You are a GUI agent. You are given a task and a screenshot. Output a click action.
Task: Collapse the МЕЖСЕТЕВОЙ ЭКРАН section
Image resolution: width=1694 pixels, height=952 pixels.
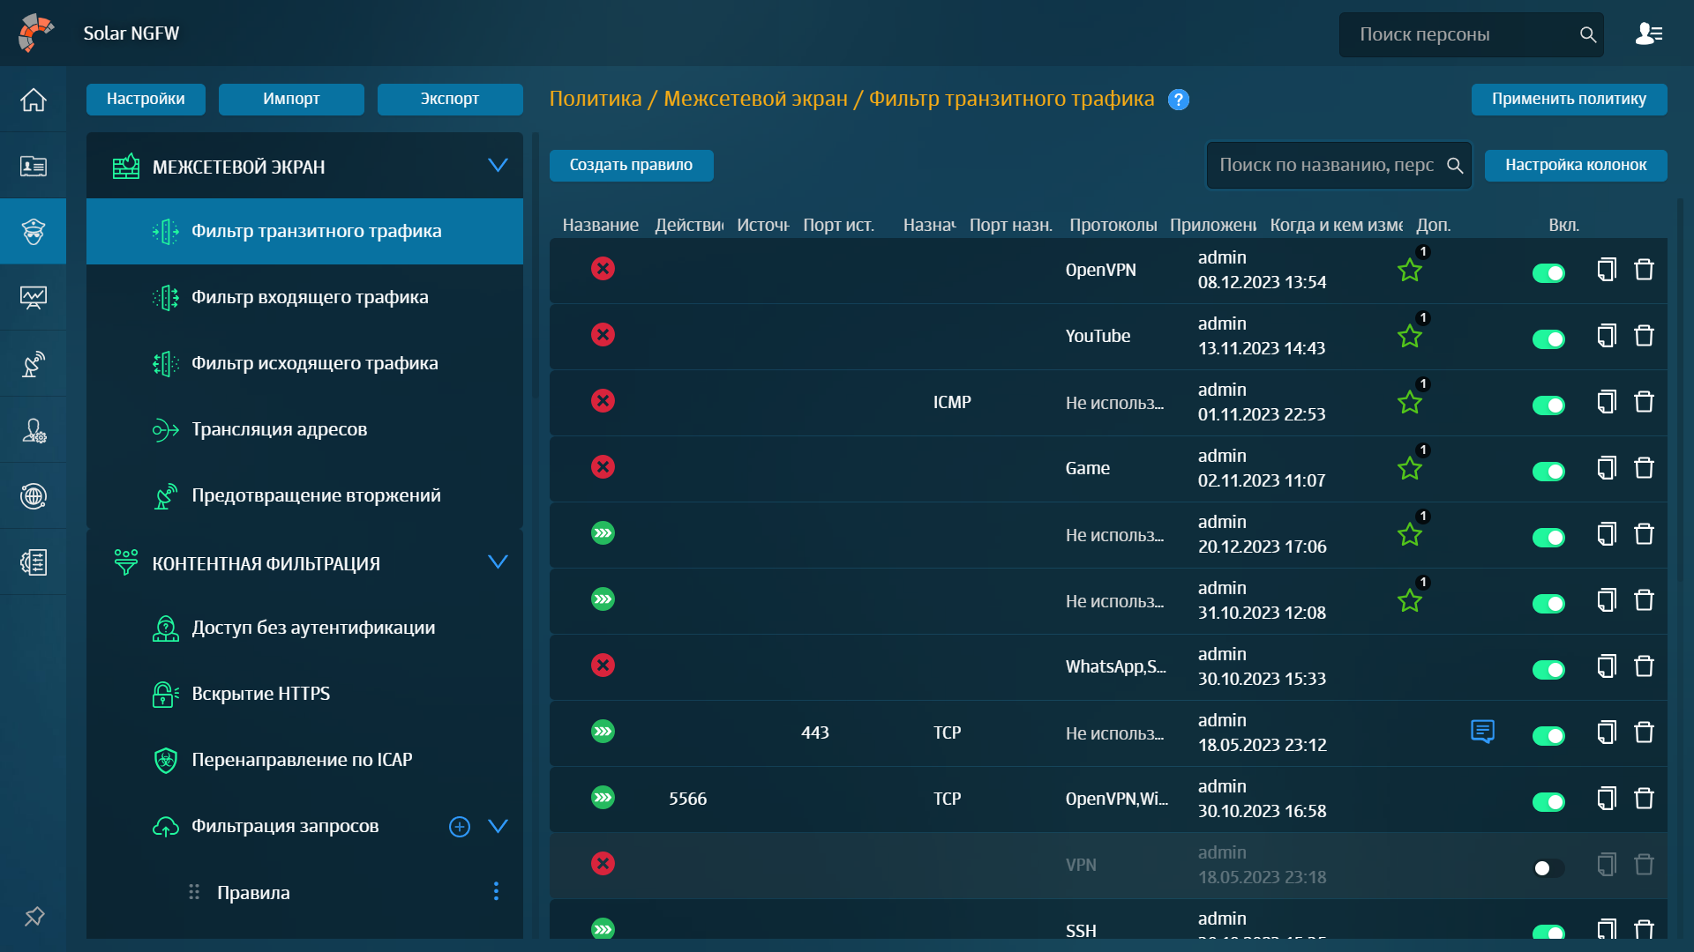tap(498, 166)
